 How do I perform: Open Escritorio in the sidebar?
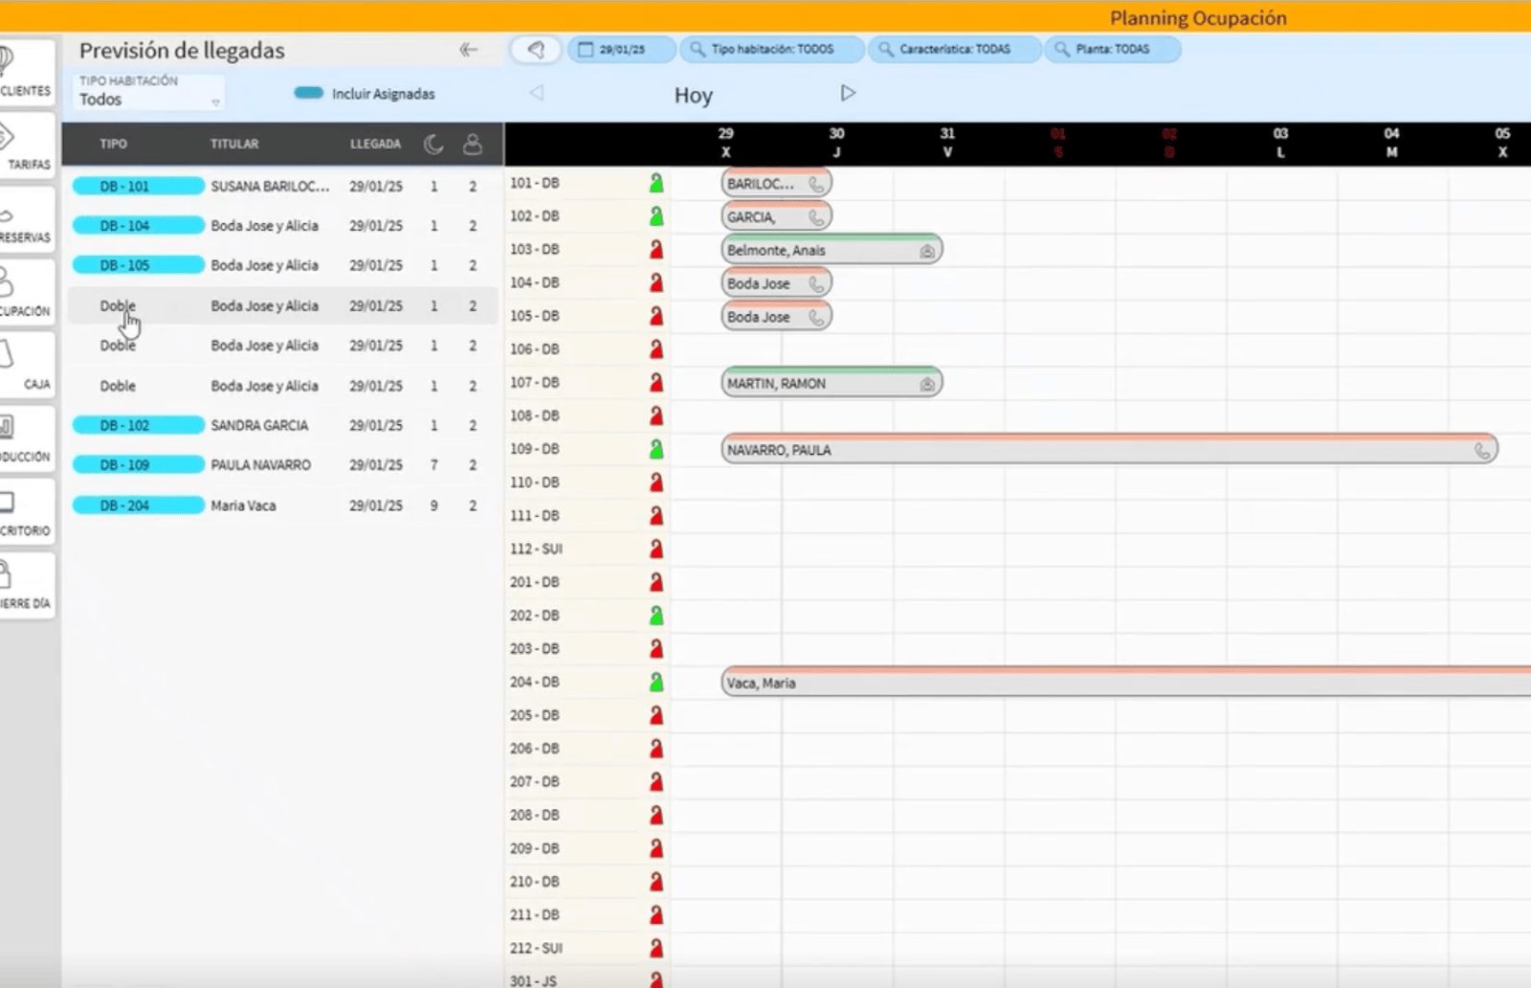pos(26,510)
